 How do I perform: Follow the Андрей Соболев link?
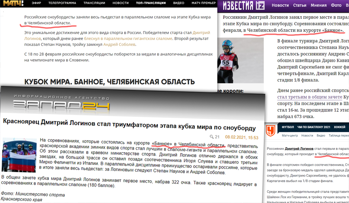119,44
